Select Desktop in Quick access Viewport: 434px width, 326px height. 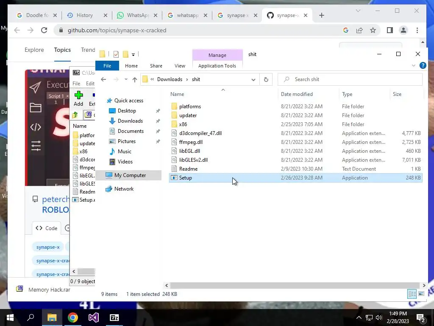(x=127, y=111)
